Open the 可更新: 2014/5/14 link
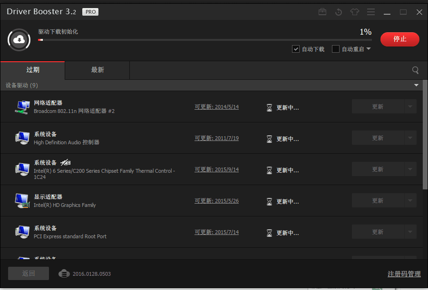 click(x=216, y=107)
